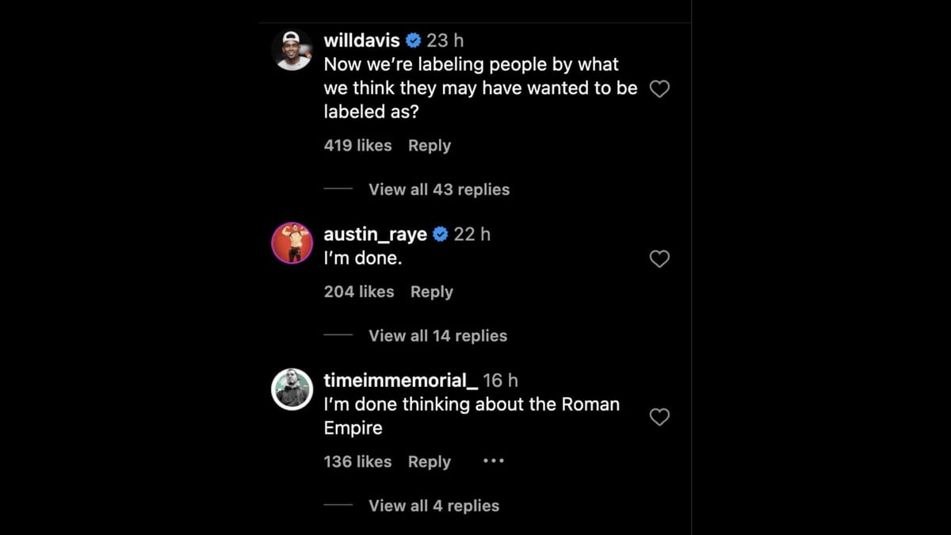The image size is (951, 535).
Task: Toggle heart on austin_raye's "I'm done." comment
Action: pos(659,259)
